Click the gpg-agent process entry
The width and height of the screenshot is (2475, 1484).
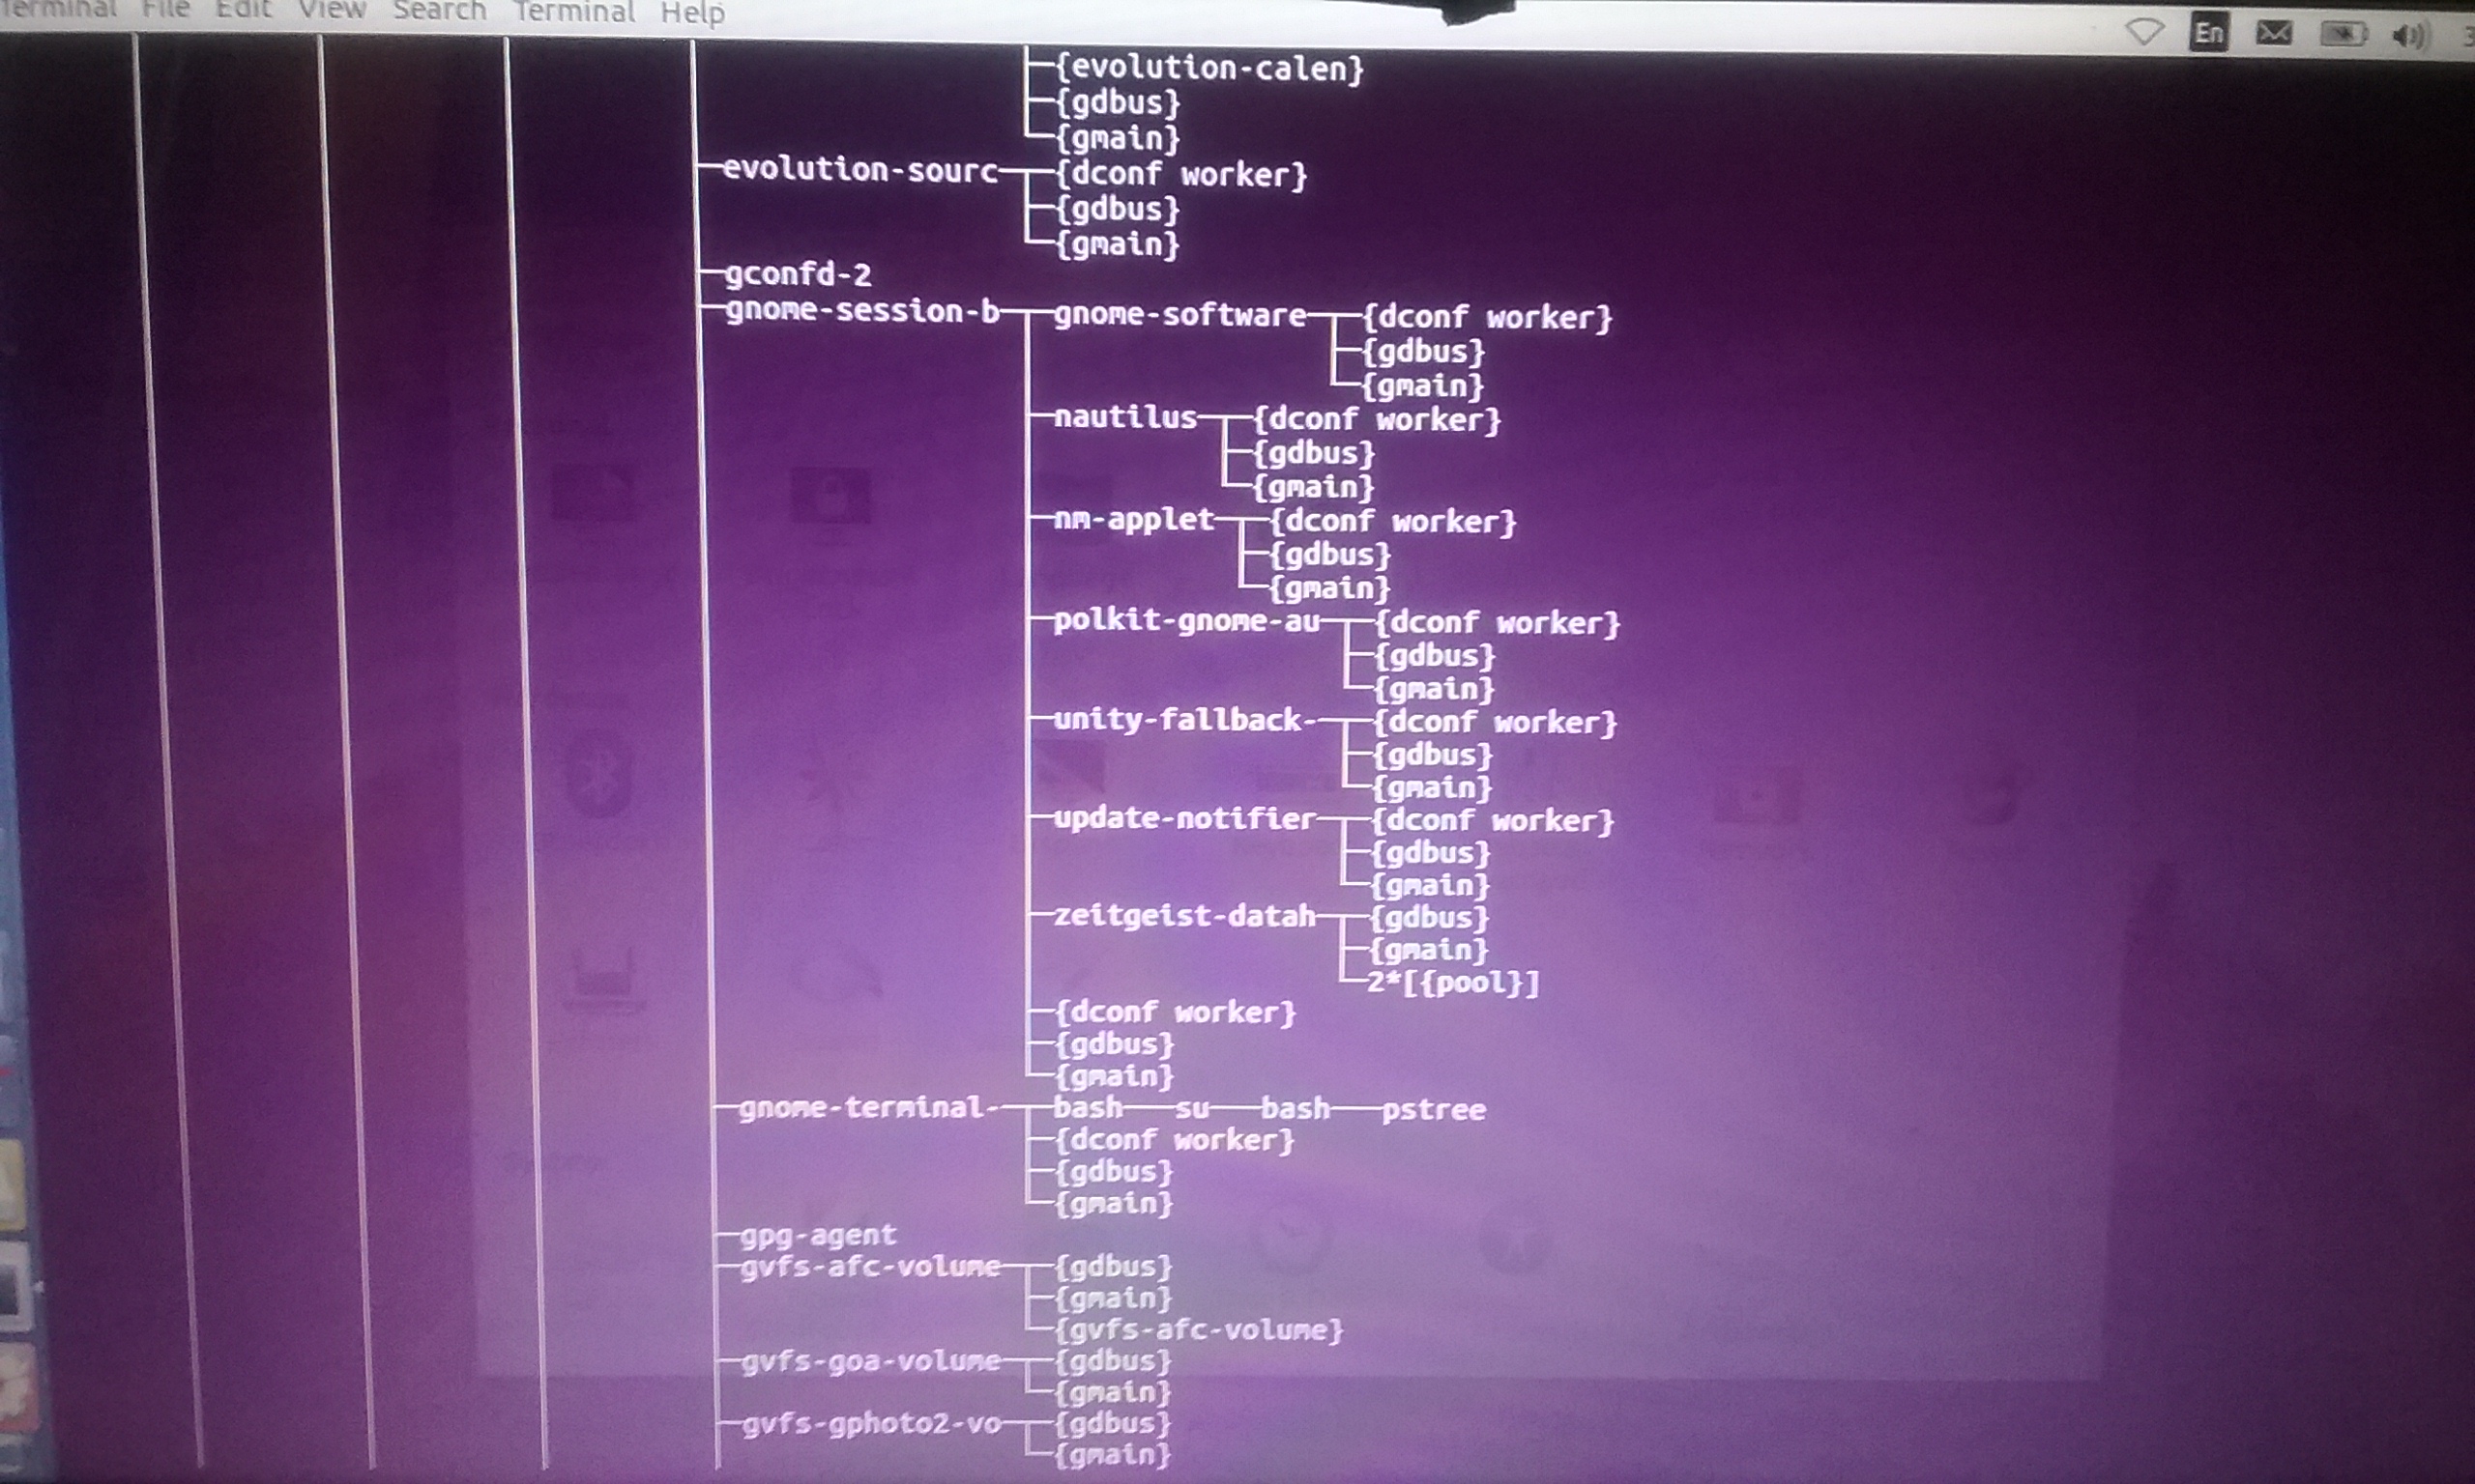click(x=817, y=1236)
